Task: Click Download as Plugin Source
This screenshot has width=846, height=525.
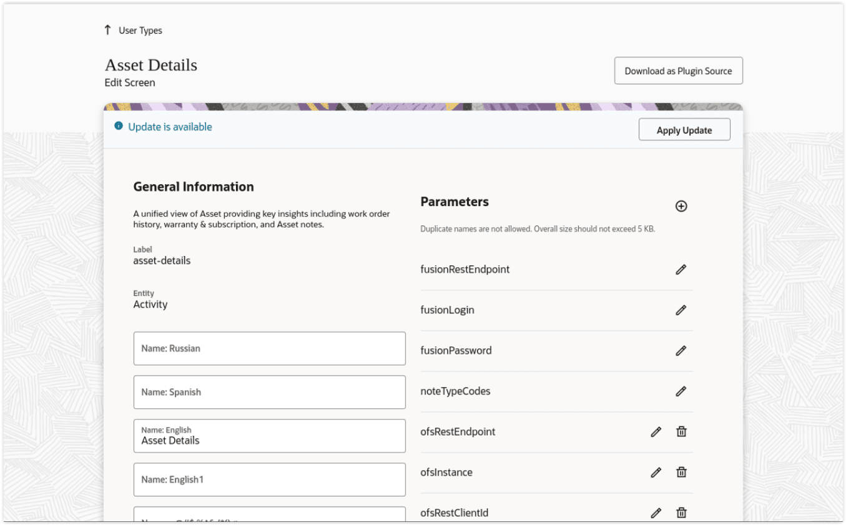Action: pos(678,71)
